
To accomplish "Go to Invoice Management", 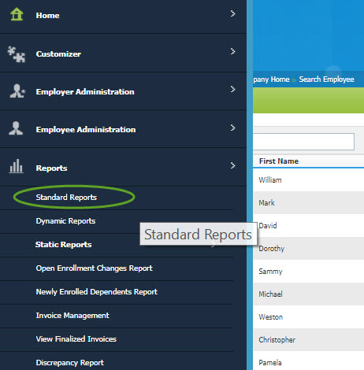I will tap(72, 316).
